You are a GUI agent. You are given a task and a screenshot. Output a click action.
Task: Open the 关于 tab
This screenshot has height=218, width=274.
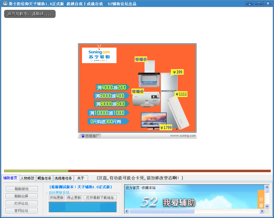click(81, 178)
